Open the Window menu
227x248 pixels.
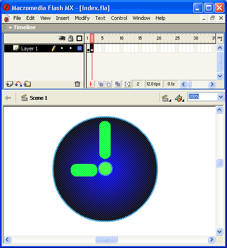click(141, 18)
